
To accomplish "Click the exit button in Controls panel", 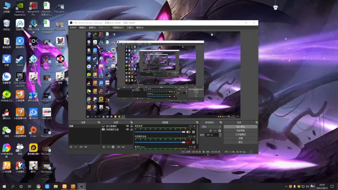I will point(240,142).
